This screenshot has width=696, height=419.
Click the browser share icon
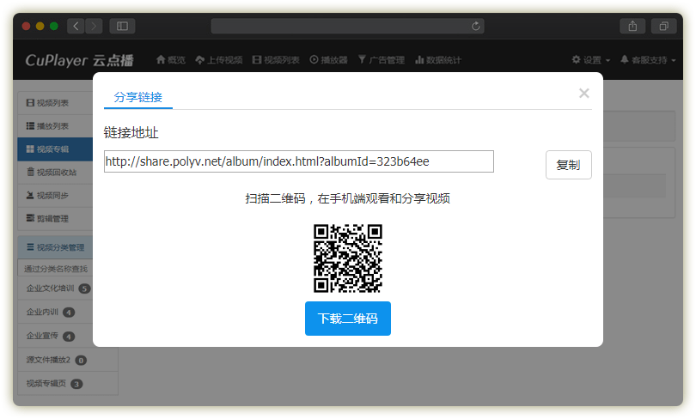[632, 26]
